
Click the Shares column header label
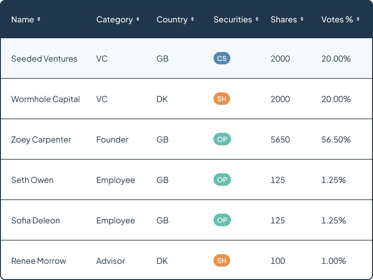284,20
